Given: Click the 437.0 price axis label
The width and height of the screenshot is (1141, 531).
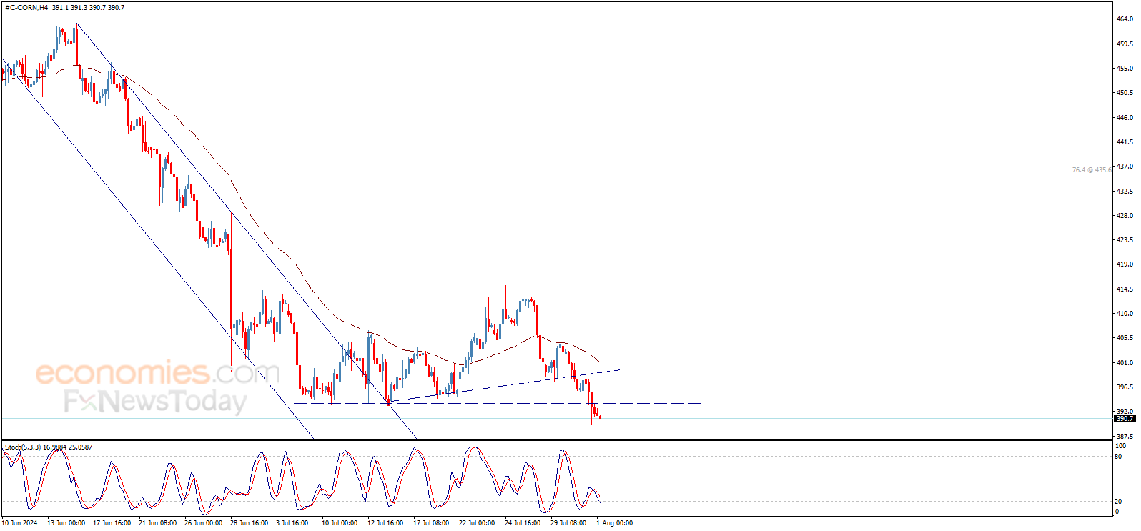Looking at the screenshot, I should click(x=1125, y=167).
